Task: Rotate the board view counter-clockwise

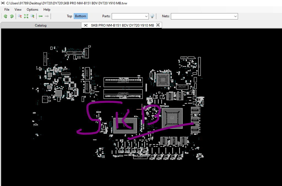Action: [x=6, y=16]
